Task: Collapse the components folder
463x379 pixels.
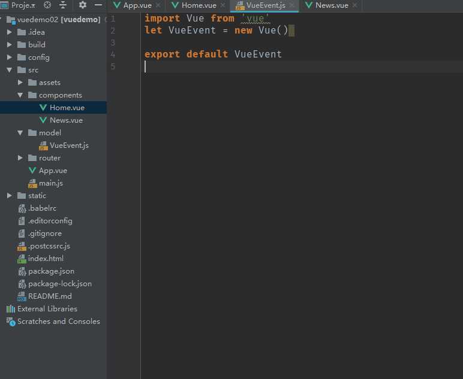Action: pyautogui.click(x=20, y=95)
